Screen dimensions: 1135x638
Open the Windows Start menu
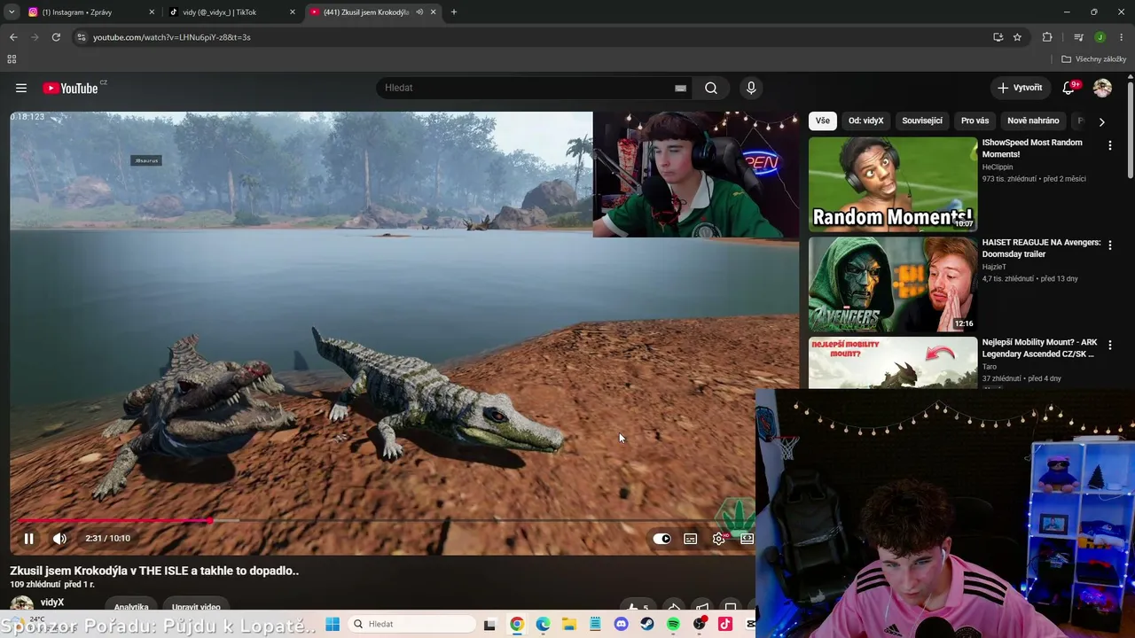pos(333,624)
